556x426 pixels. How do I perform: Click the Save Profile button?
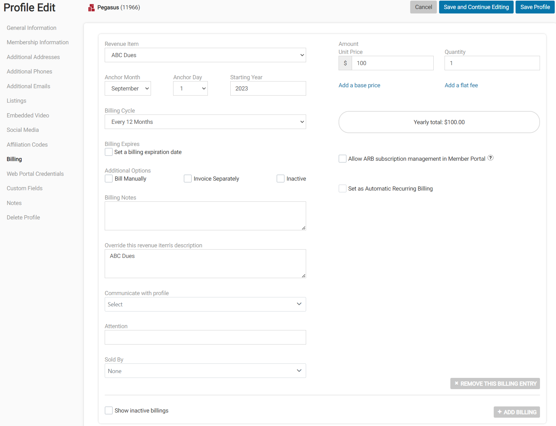(x=534, y=7)
